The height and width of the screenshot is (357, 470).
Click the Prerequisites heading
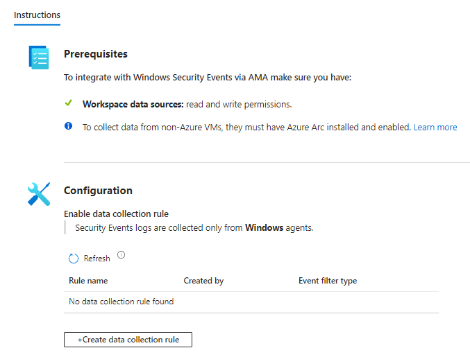coord(96,54)
